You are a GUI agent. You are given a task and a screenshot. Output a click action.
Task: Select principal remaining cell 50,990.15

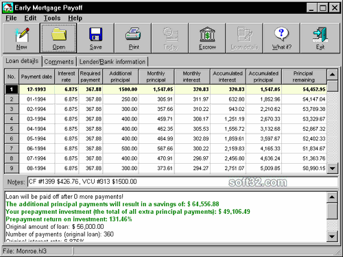click(x=304, y=169)
